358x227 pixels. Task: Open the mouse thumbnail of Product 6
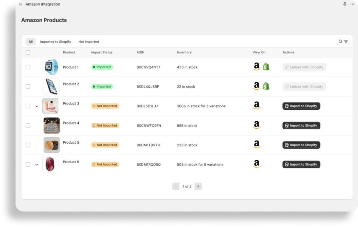(50, 164)
